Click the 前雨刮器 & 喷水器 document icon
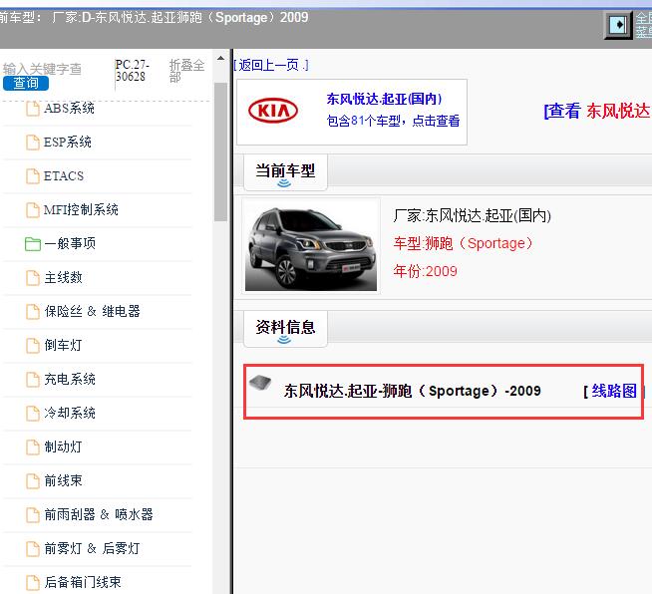 (33, 515)
